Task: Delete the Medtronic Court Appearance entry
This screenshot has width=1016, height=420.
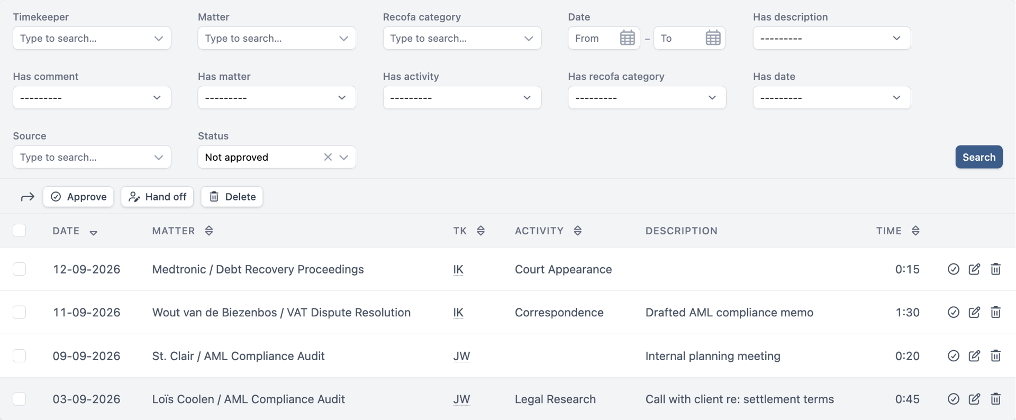Action: point(995,269)
